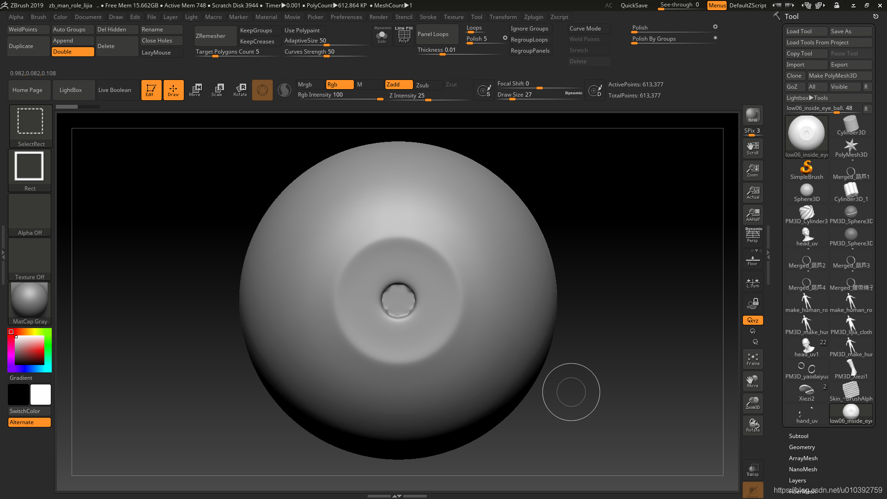Click the Frame view icon in sidebar
This screenshot has width=887, height=499.
[753, 359]
